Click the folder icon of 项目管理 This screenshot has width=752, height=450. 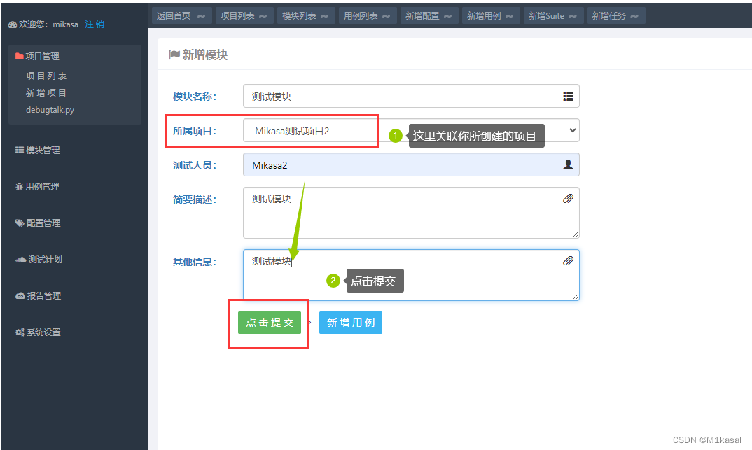19,56
